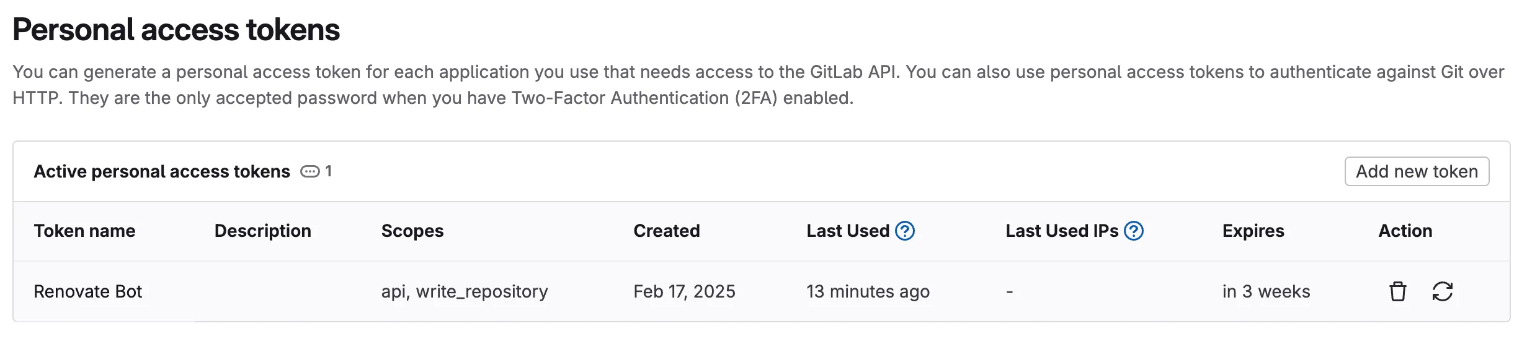Click the Created column header
The image size is (1527, 339).
[x=666, y=231]
